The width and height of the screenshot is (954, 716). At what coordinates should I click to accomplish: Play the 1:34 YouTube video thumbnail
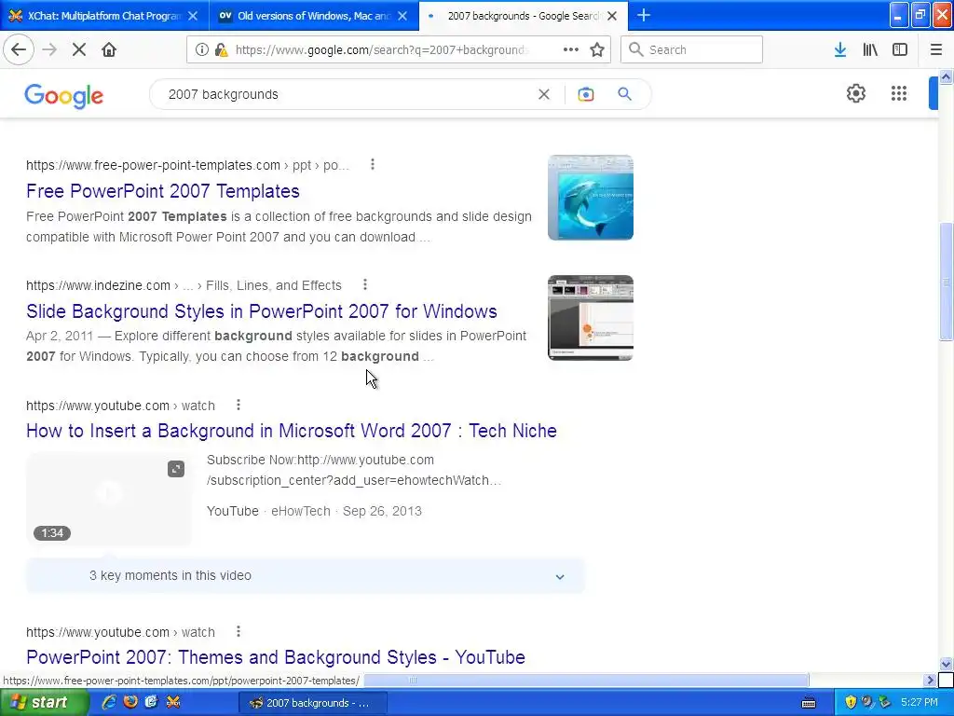pyautogui.click(x=108, y=499)
